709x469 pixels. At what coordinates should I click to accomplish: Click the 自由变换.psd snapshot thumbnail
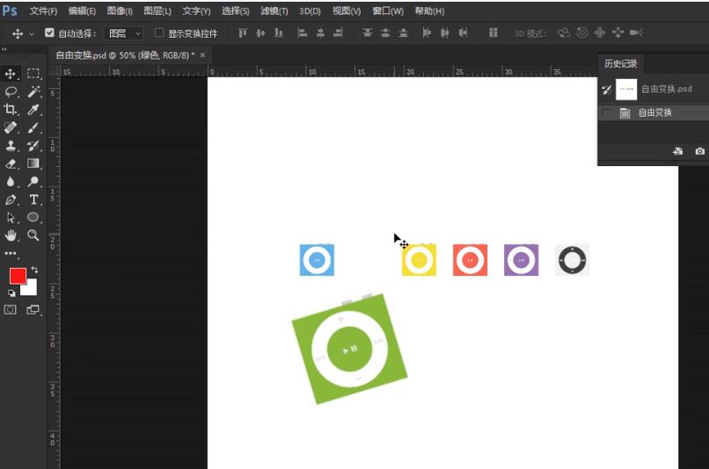(626, 90)
